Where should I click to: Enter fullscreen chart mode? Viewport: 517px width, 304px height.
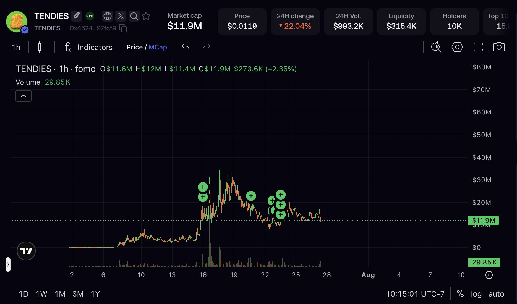478,47
